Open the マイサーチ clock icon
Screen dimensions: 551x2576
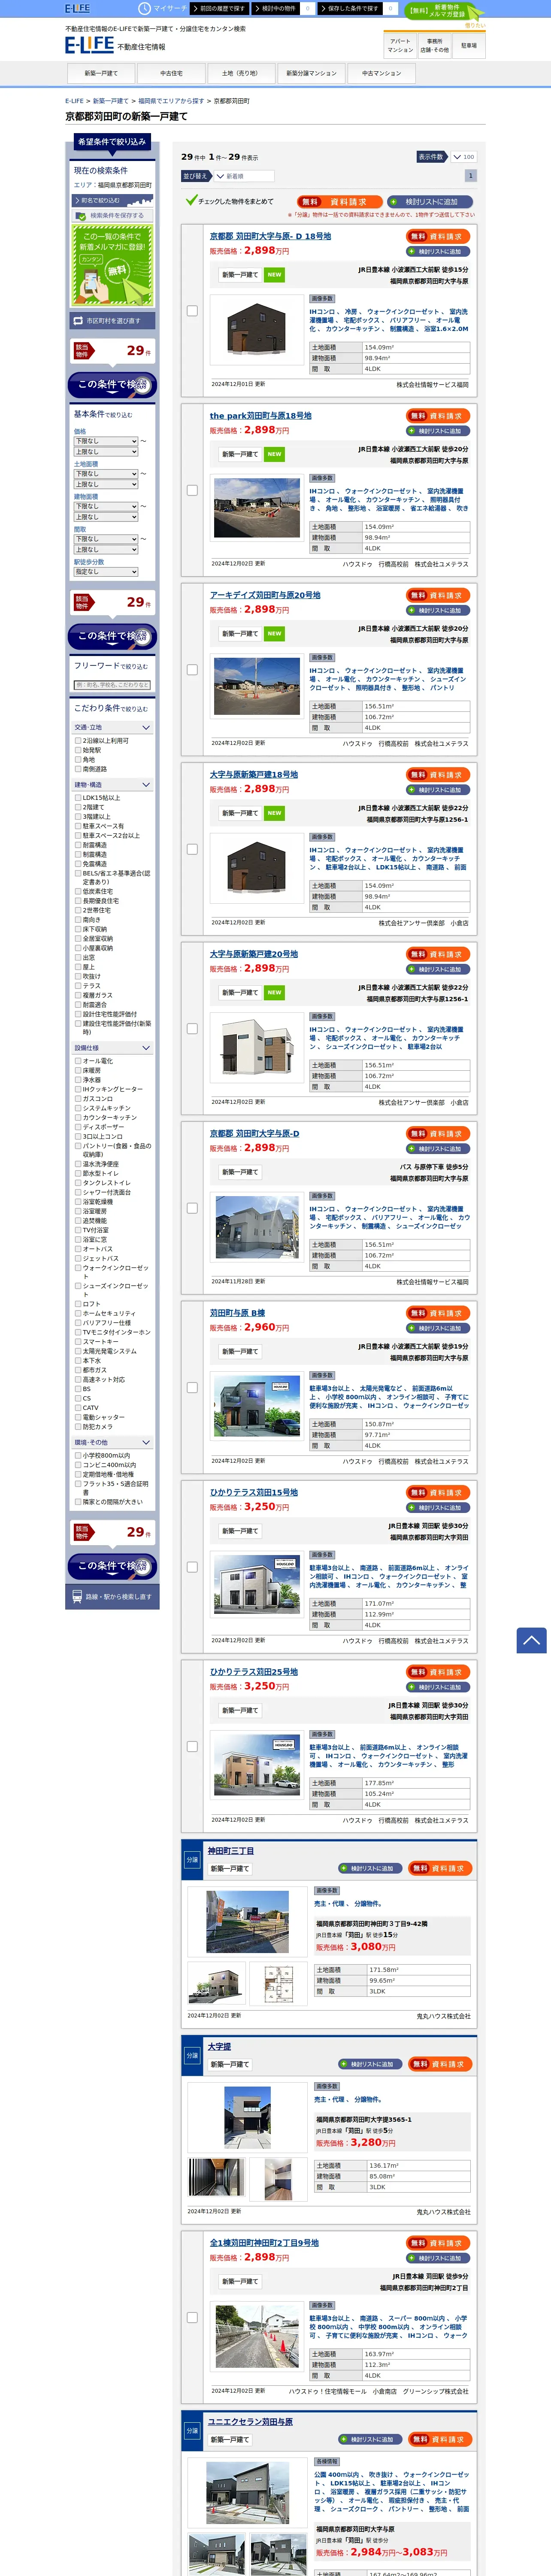coord(145,8)
